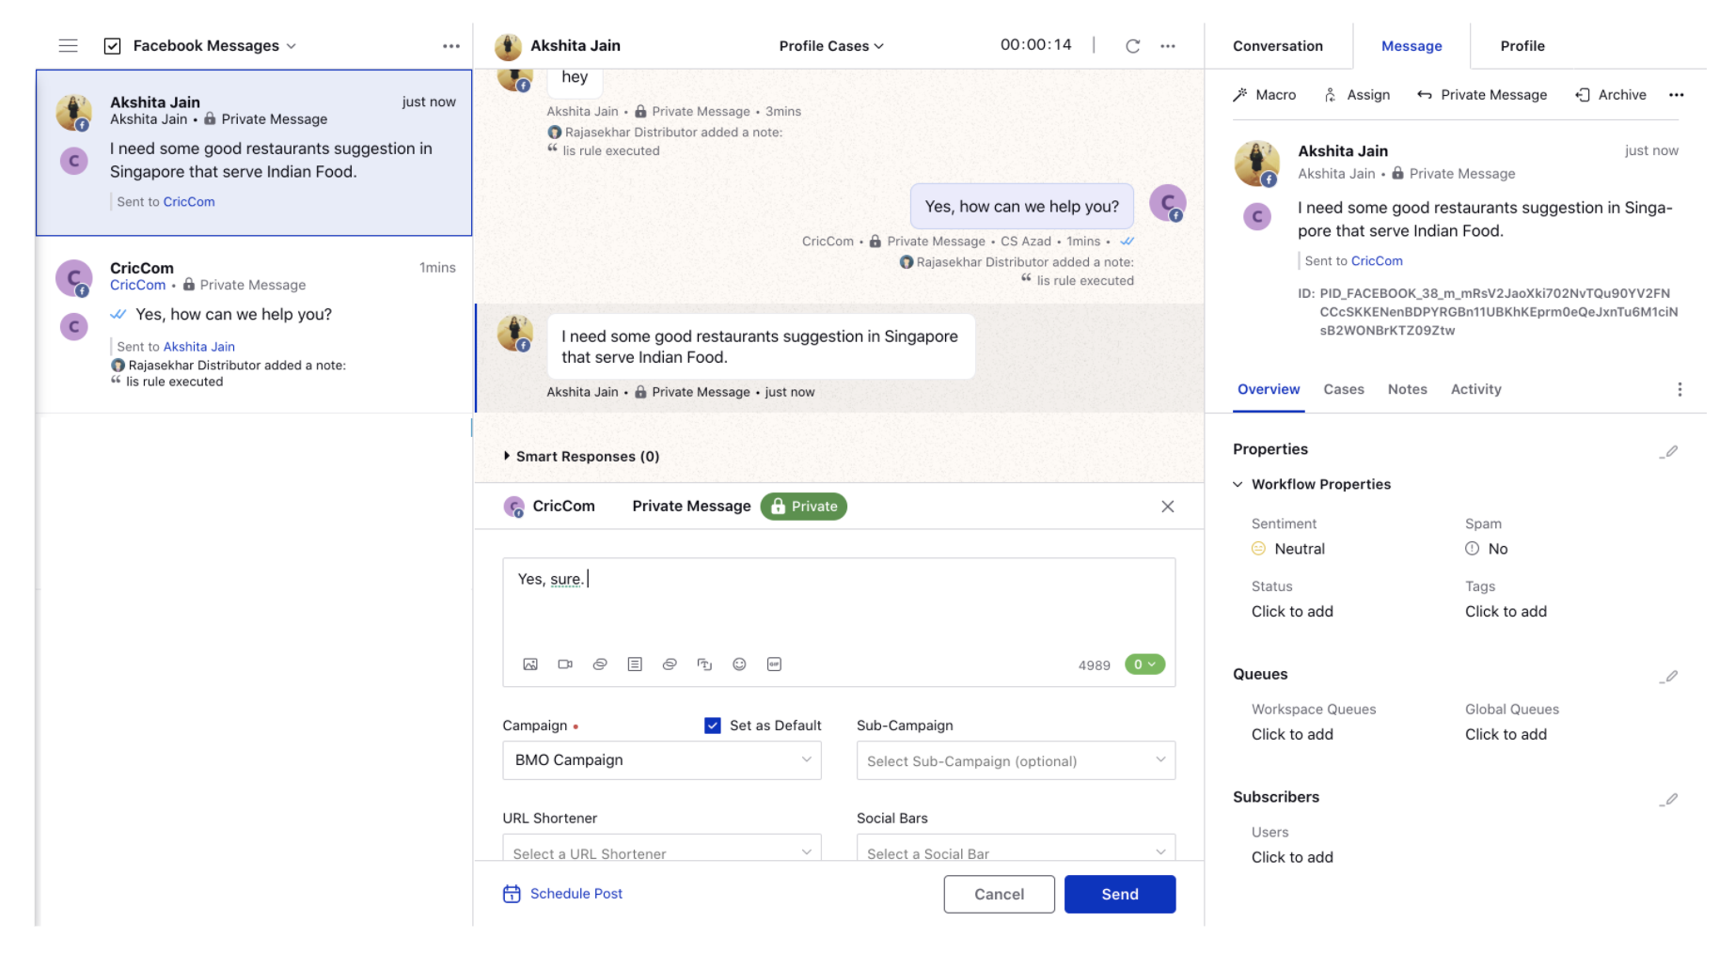
Task: Open the URL Shortener dropdown
Action: click(x=661, y=849)
